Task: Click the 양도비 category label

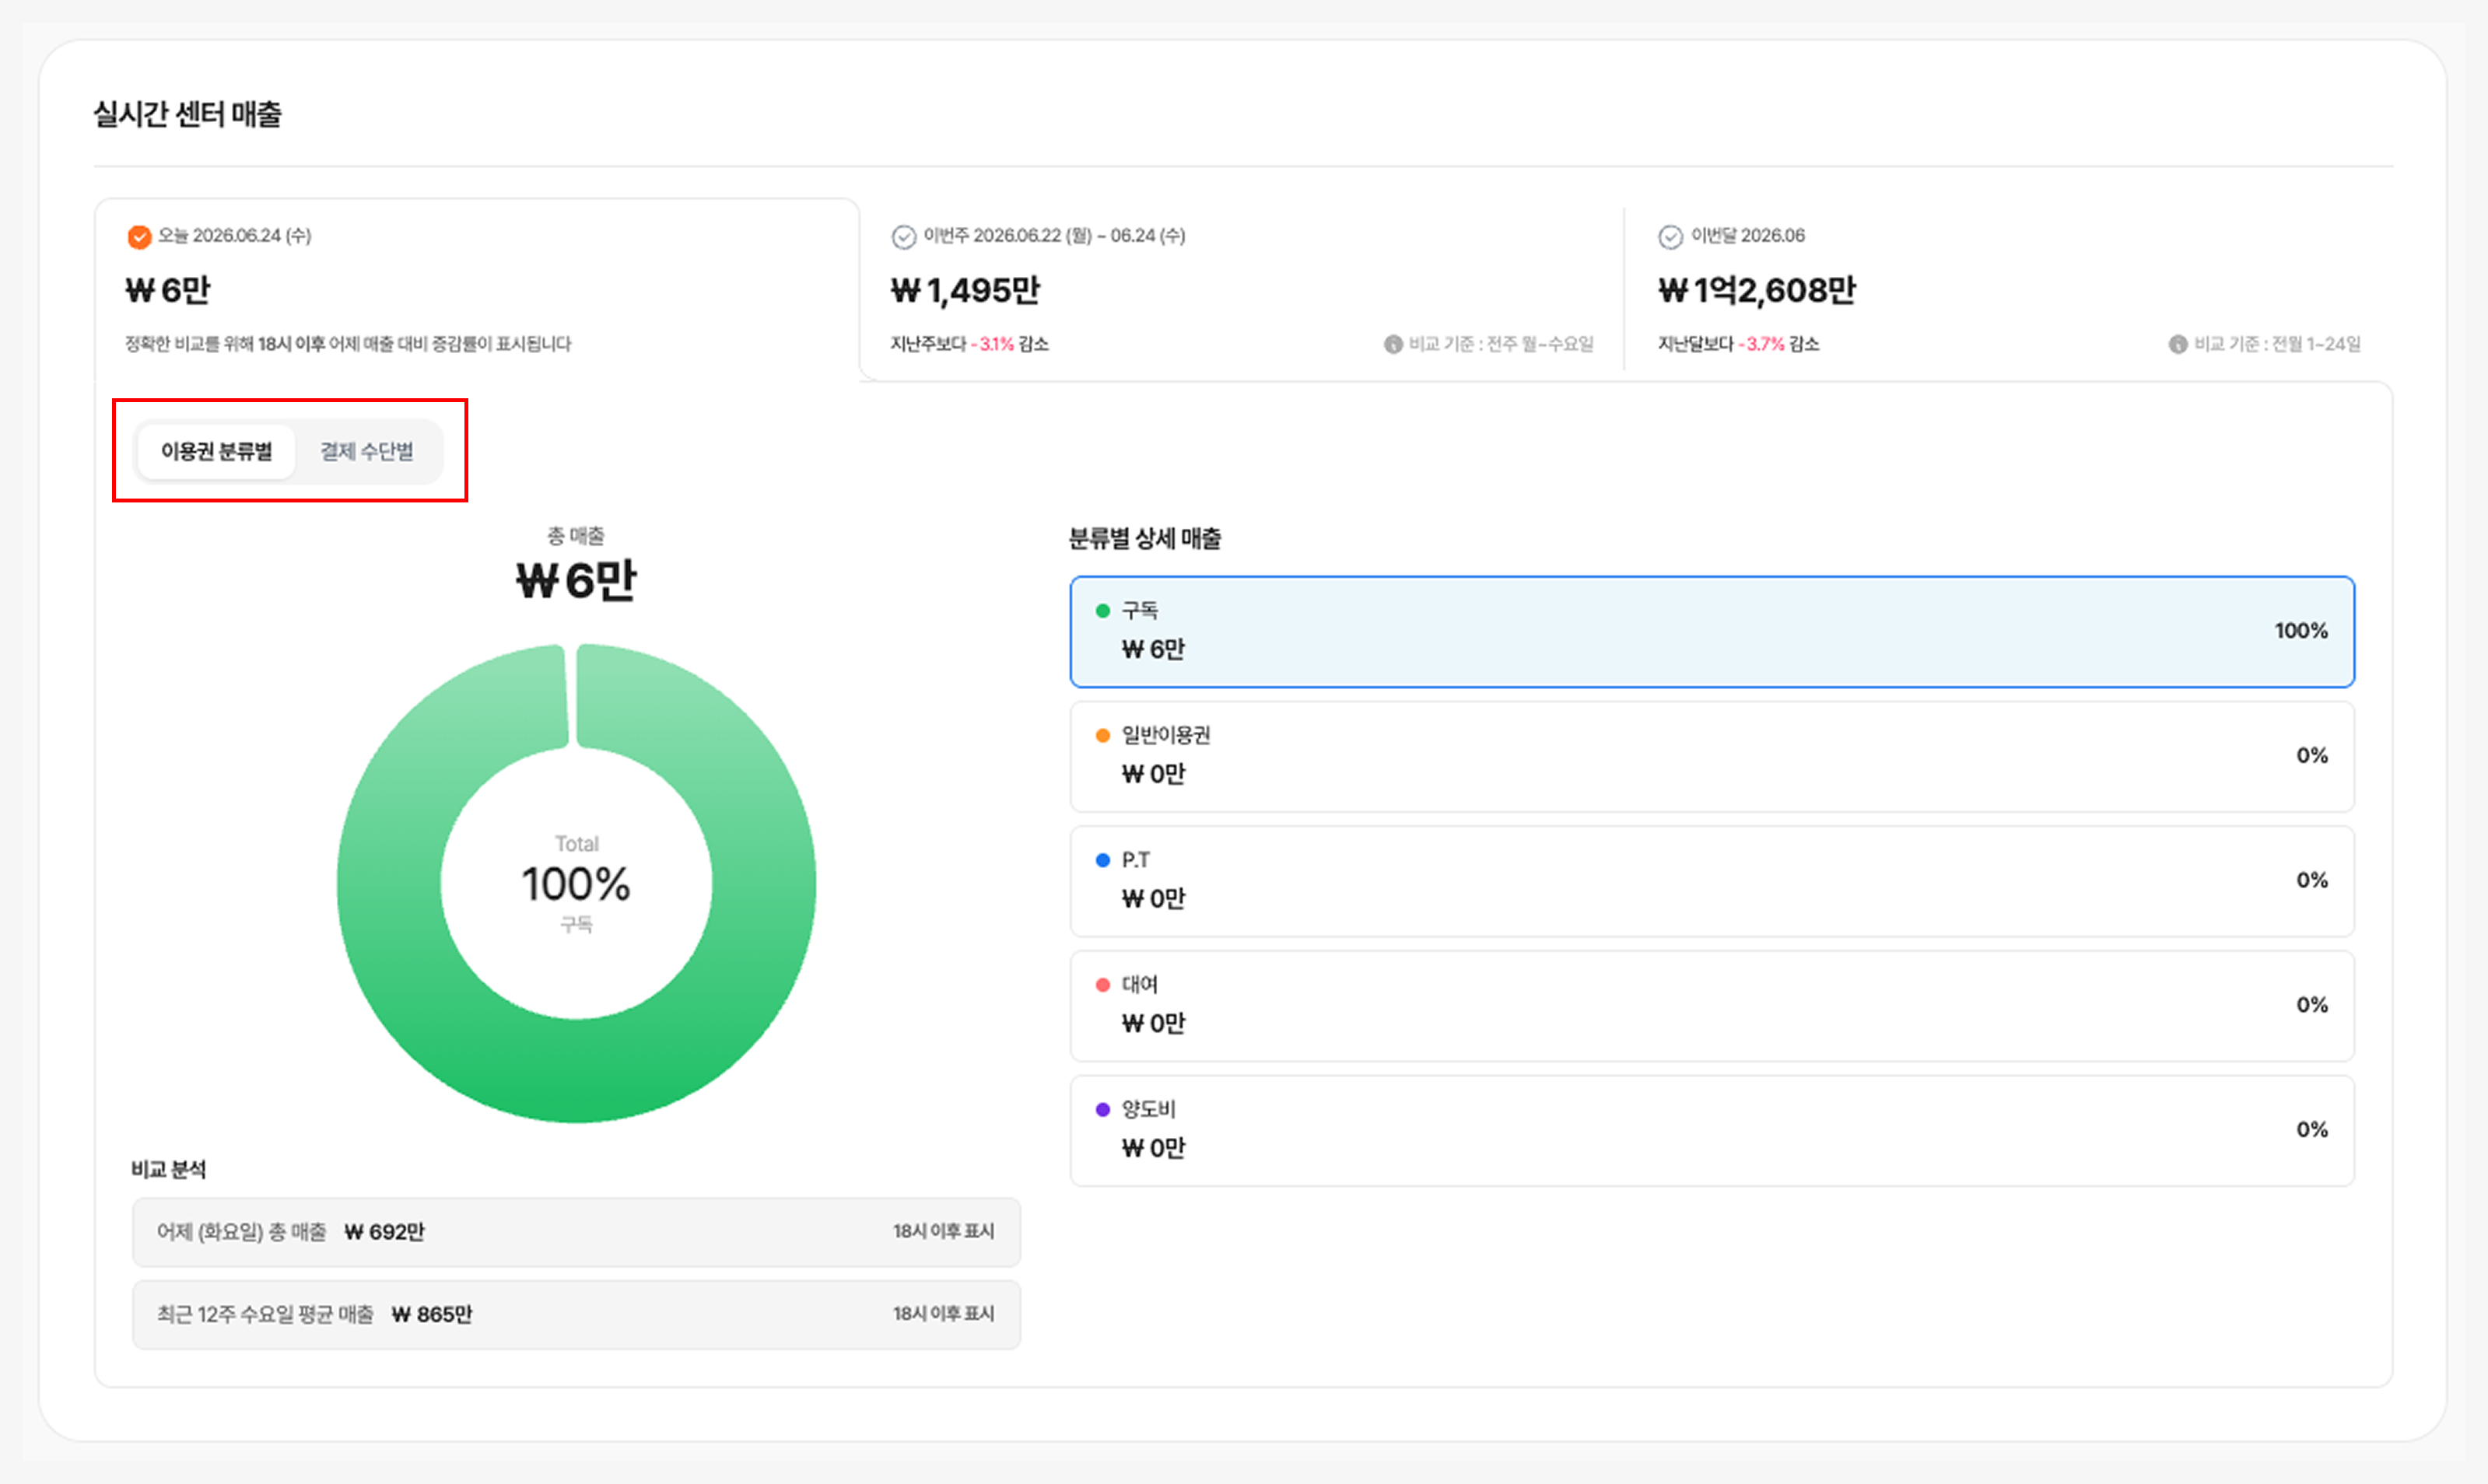Action: [1149, 1110]
